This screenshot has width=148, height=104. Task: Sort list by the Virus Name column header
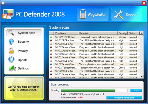point(66,33)
